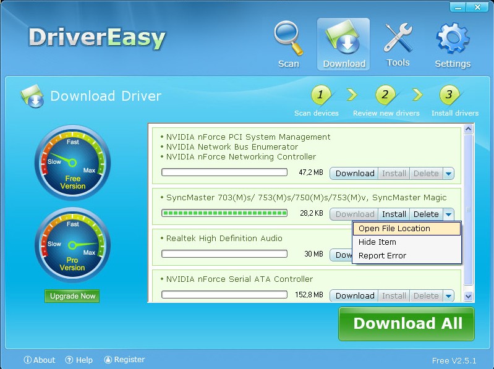Click the nForce PCI download progress bar

coord(224,172)
